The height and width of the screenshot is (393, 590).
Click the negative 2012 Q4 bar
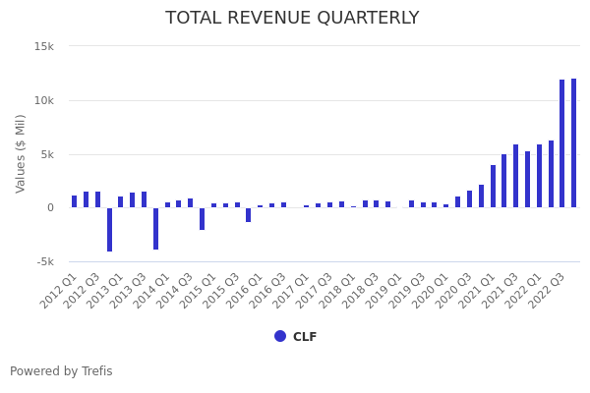pyautogui.click(x=109, y=229)
